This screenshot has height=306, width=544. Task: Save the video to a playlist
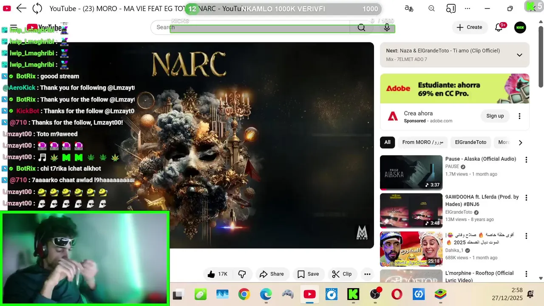(308, 274)
